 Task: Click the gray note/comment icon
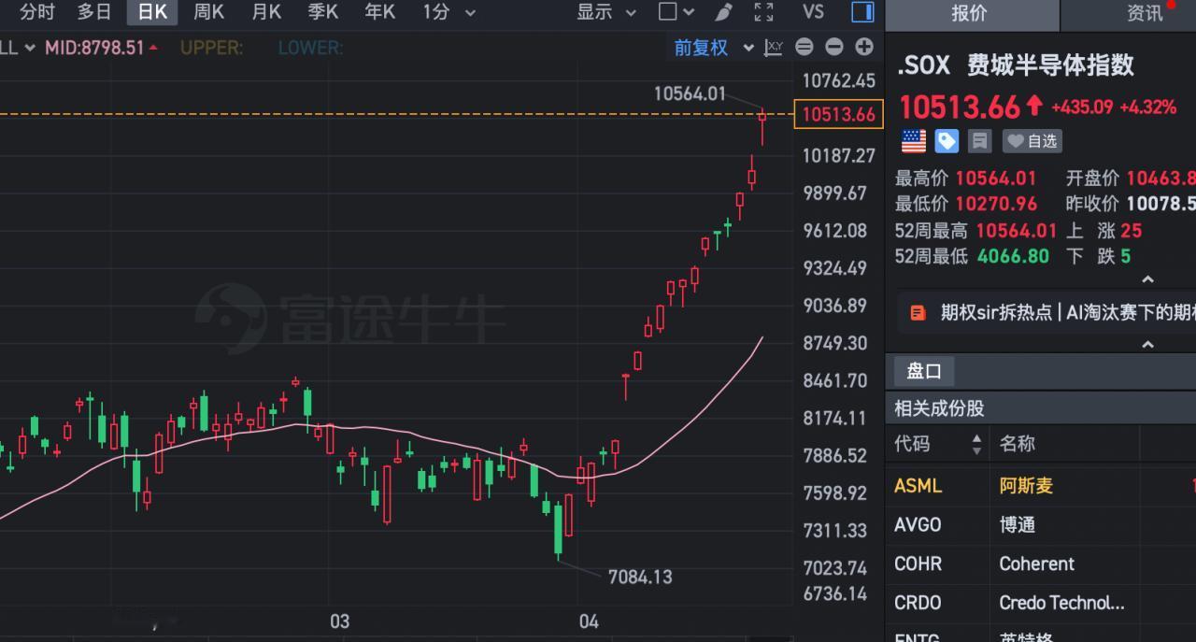[x=979, y=141]
